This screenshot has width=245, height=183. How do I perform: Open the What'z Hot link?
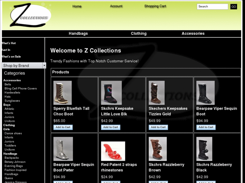[9, 43]
